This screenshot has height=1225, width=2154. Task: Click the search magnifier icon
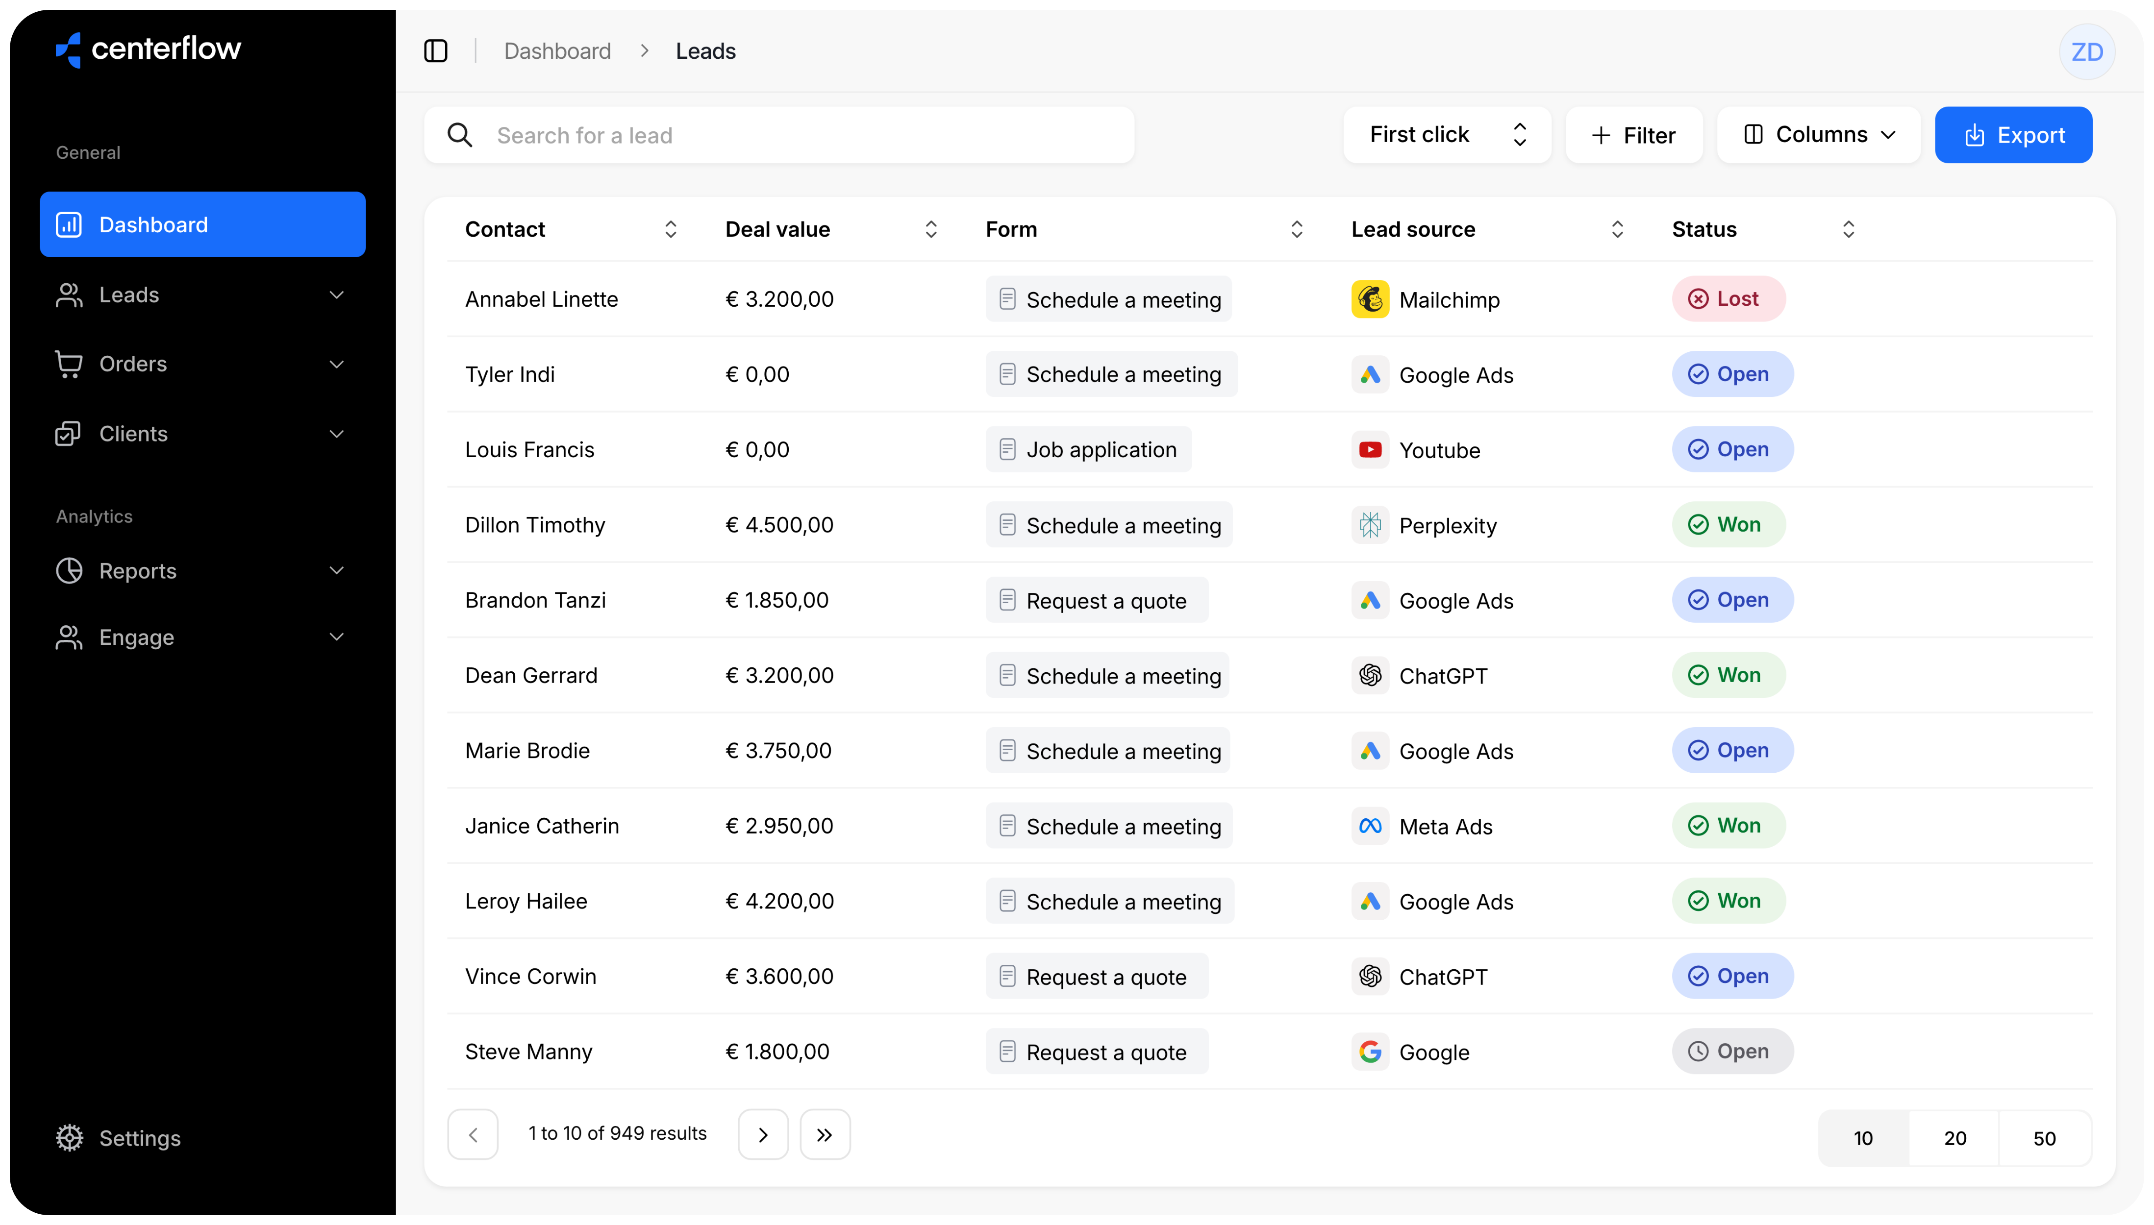point(460,135)
